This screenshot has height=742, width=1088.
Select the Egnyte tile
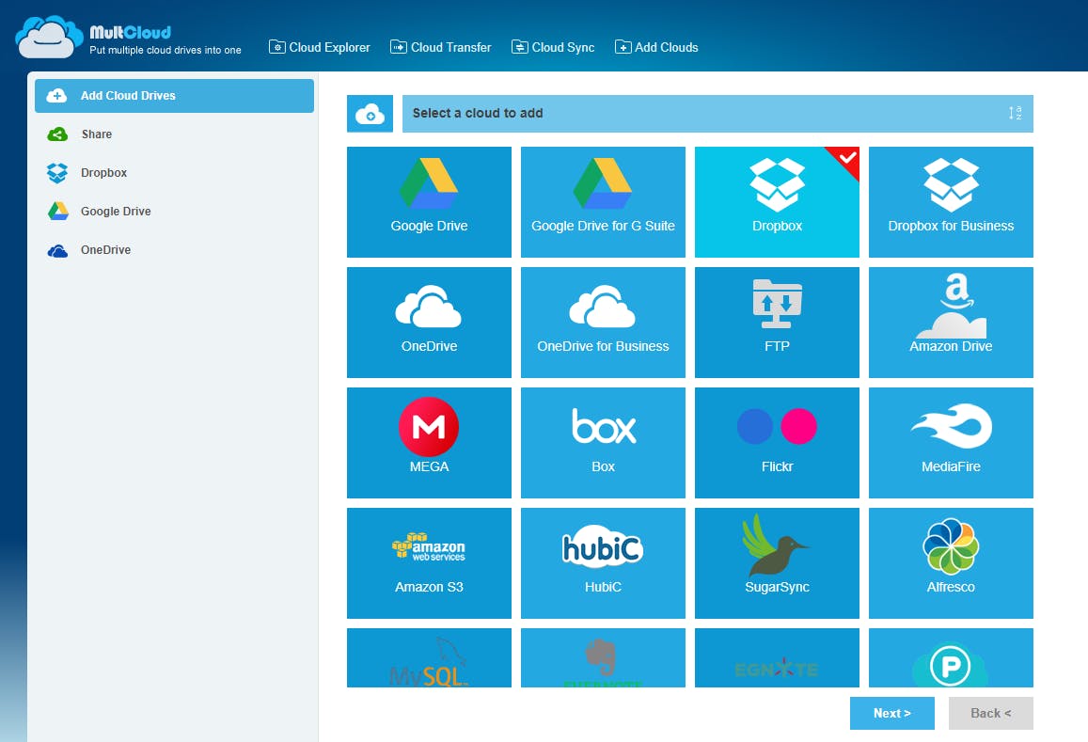(x=777, y=658)
